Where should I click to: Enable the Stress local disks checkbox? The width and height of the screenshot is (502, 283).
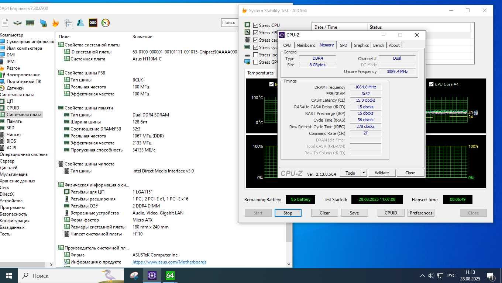point(255,55)
